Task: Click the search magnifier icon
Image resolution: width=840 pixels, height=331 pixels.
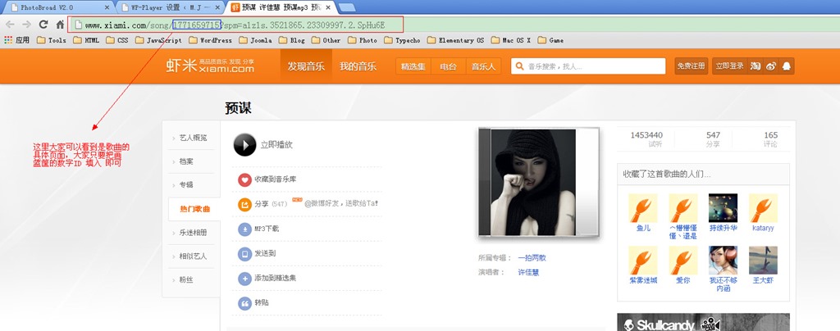Action: pyautogui.click(x=519, y=66)
